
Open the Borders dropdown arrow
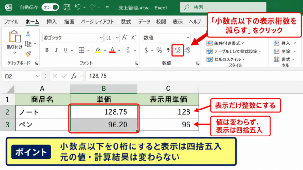tap(88, 51)
